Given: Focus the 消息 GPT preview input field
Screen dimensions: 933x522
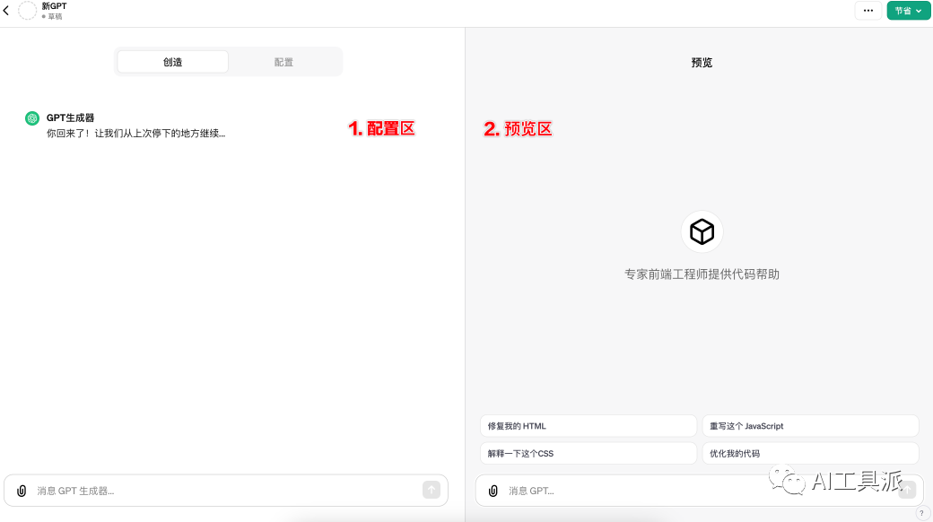Looking at the screenshot, I should click(699, 491).
